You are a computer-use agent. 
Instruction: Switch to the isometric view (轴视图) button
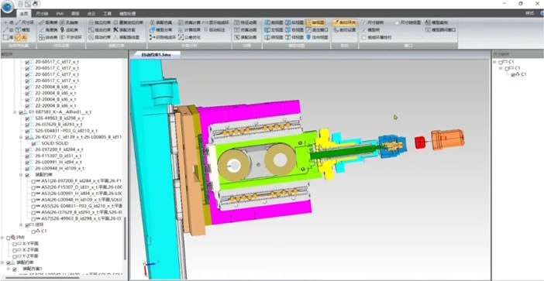pyautogui.click(x=315, y=22)
